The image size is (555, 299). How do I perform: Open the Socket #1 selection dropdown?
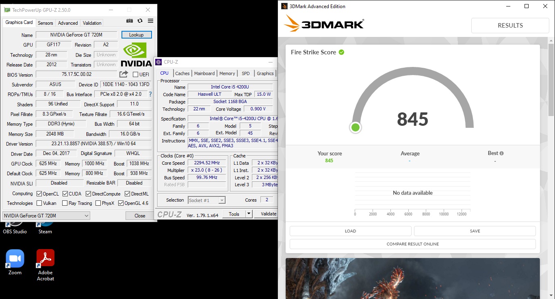[x=206, y=200]
